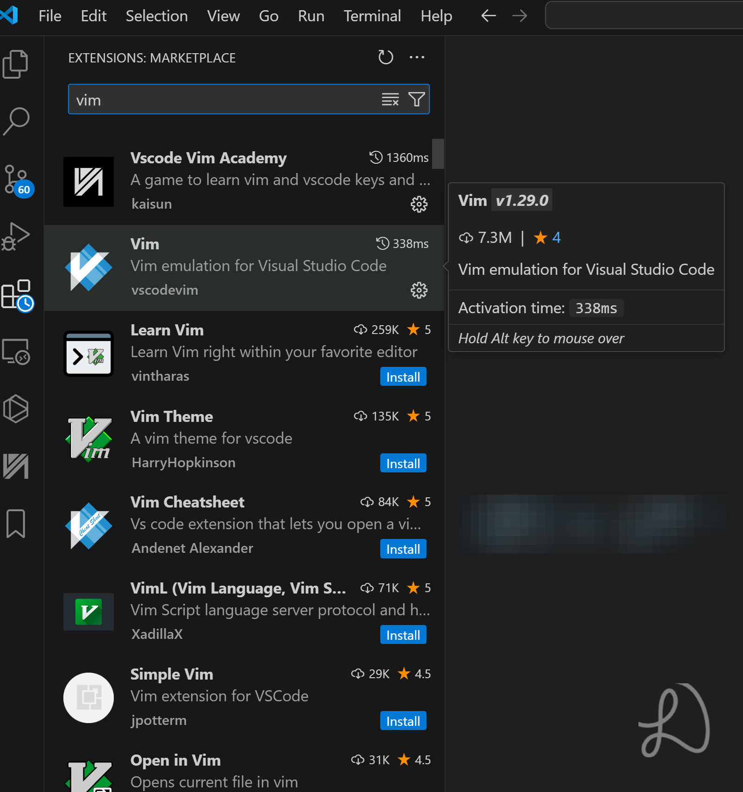Install the Vim Theme extension
The width and height of the screenshot is (743, 792).
(403, 464)
